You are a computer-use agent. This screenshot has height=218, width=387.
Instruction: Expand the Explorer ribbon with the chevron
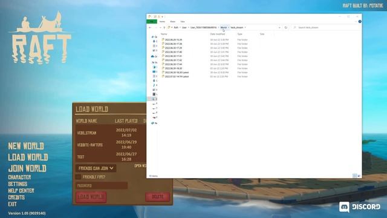[x=356, y=22]
